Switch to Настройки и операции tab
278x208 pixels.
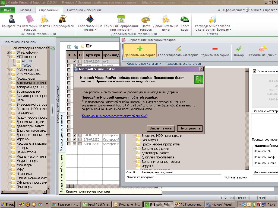(x=84, y=10)
